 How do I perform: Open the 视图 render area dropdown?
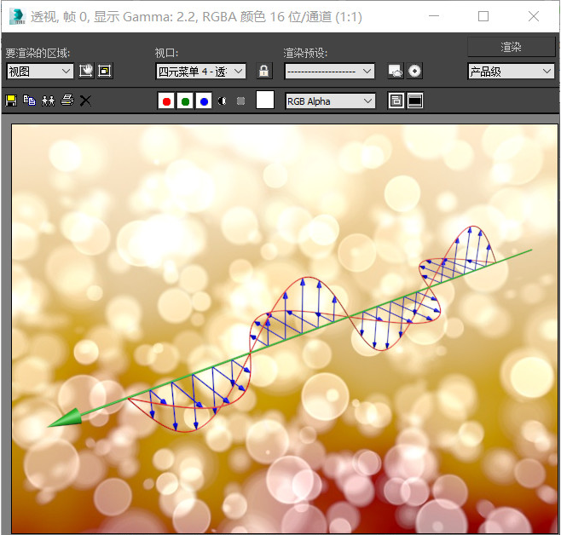coord(40,71)
